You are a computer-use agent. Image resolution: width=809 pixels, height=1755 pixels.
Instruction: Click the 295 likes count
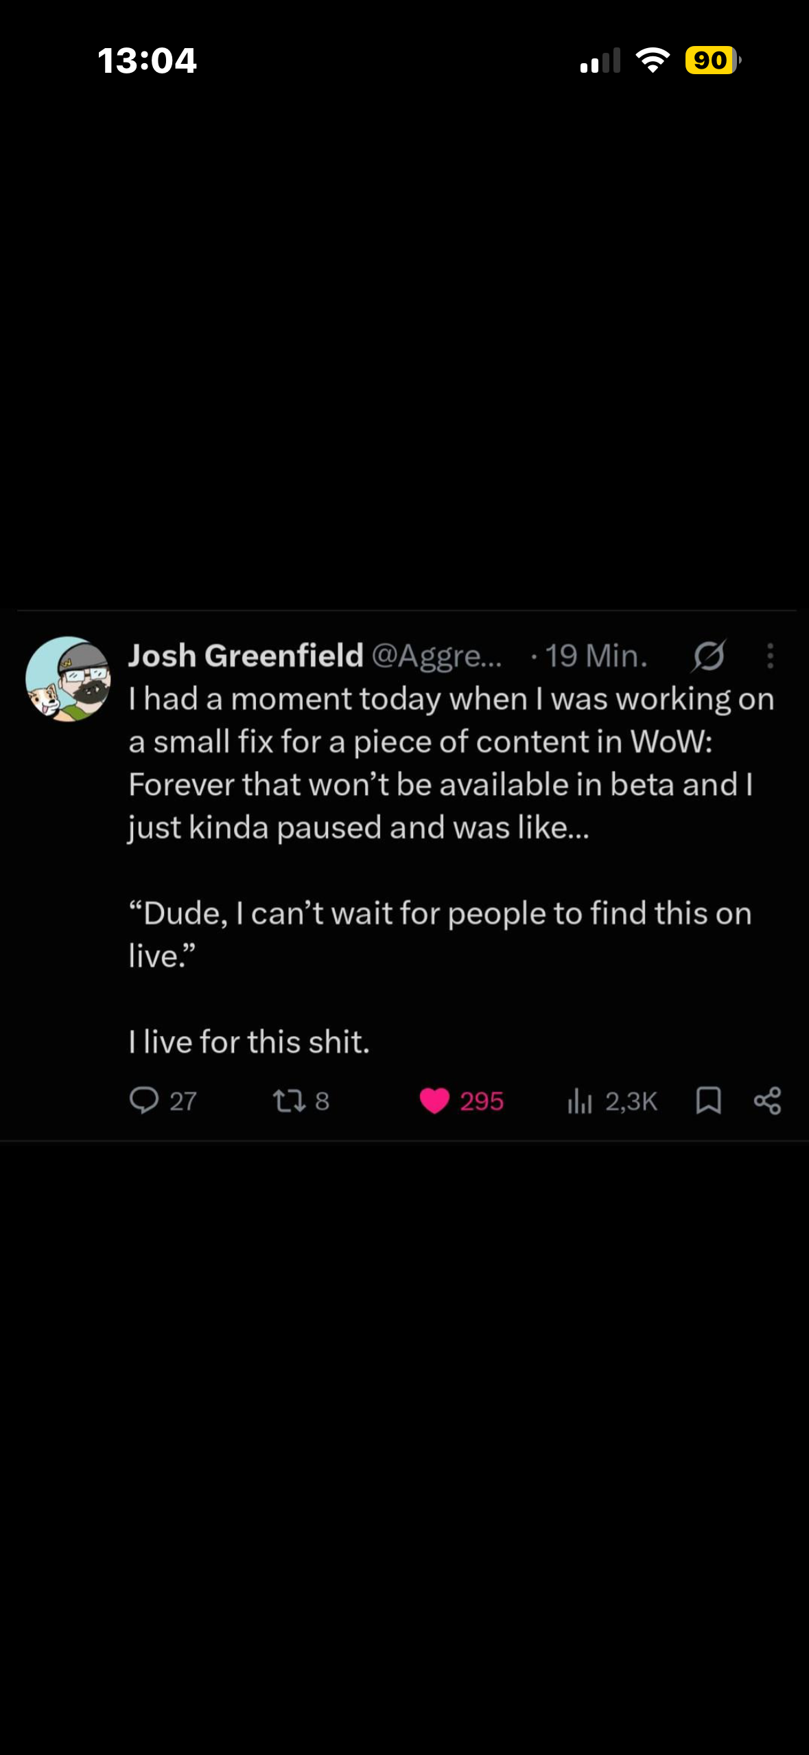482,1101
